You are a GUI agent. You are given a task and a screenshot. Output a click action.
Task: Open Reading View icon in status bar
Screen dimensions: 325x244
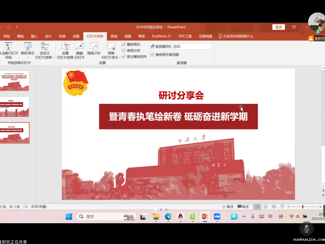[x=274, y=207]
